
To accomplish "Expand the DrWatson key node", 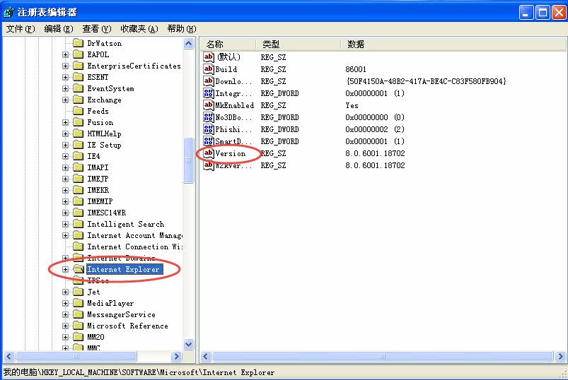I will click(66, 43).
